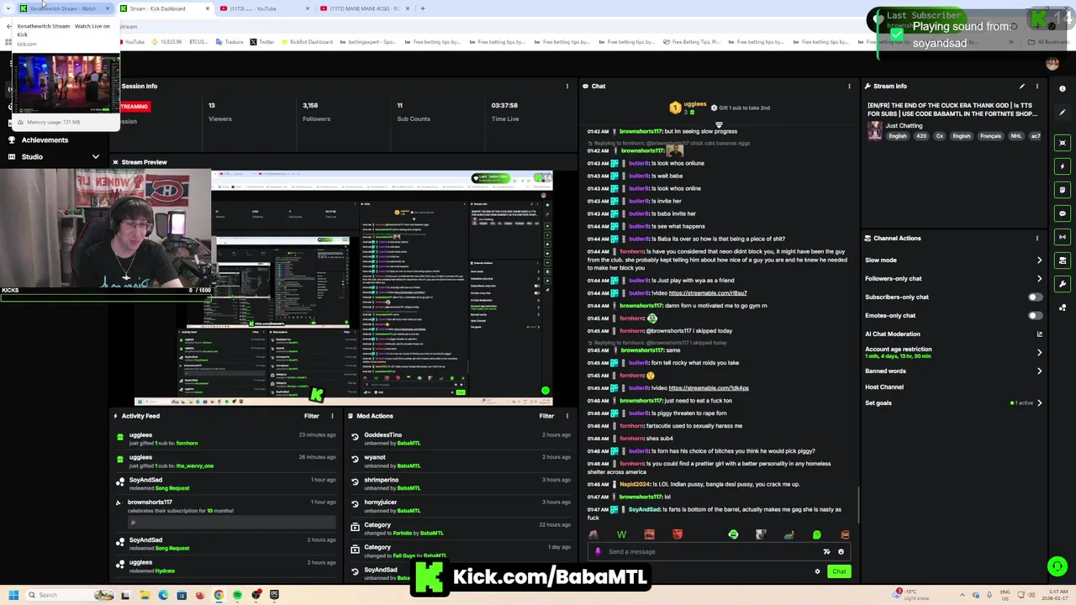Switch to the Stream - Kick Dashboard tab
The height and width of the screenshot is (605, 1076).
[164, 8]
